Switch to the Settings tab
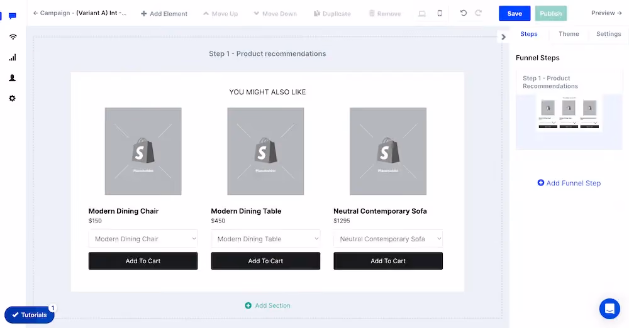 coord(608,34)
